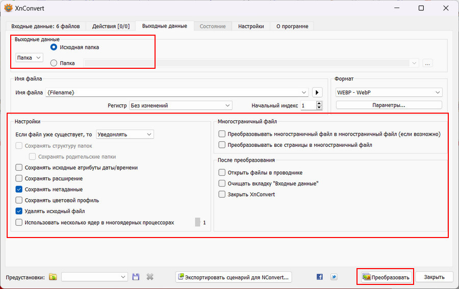Expand the output folder path dropdown

(414, 63)
